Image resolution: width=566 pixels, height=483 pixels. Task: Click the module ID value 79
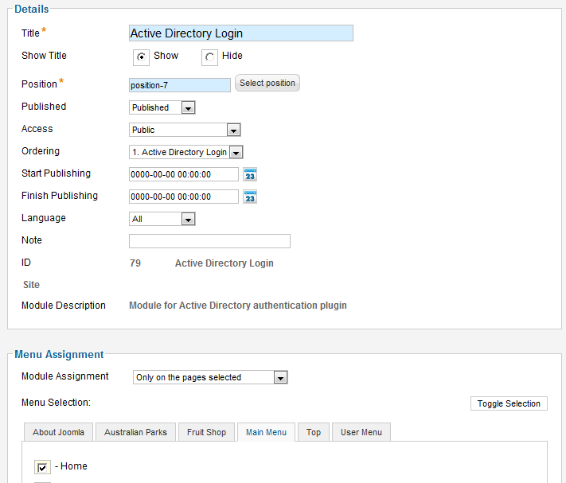click(135, 263)
